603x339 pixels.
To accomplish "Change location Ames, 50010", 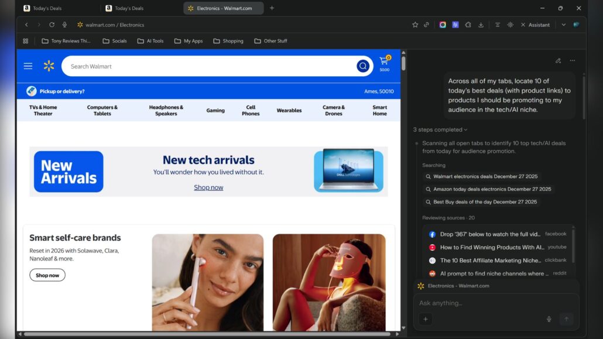I will (379, 91).
